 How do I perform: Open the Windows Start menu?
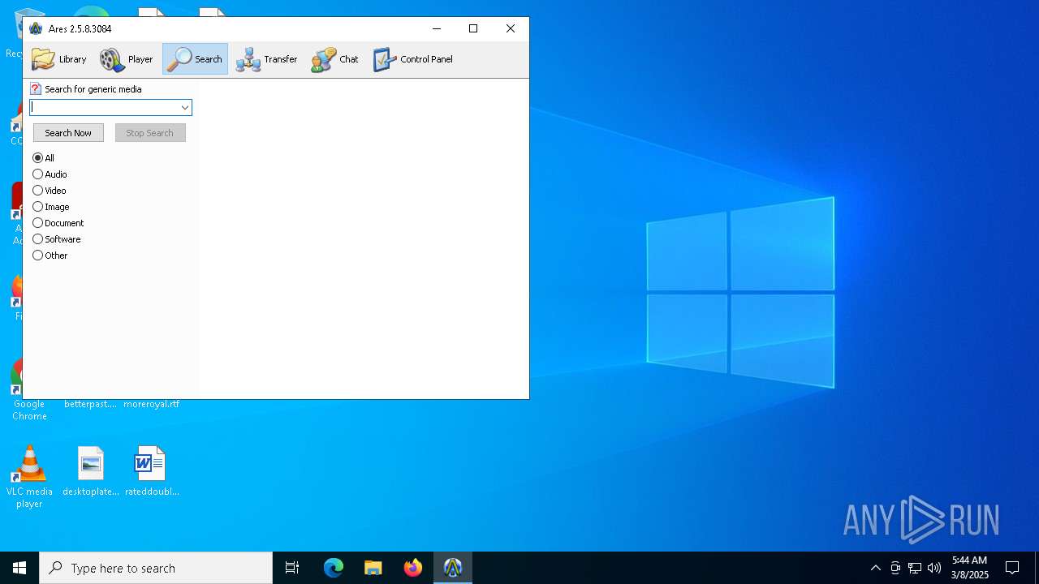19,568
